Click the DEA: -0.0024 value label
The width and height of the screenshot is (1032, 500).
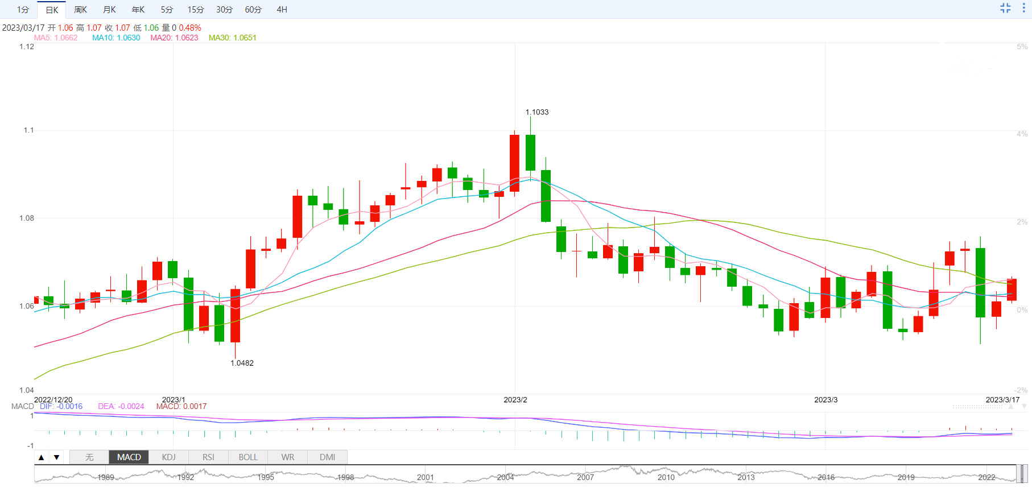[x=121, y=406]
